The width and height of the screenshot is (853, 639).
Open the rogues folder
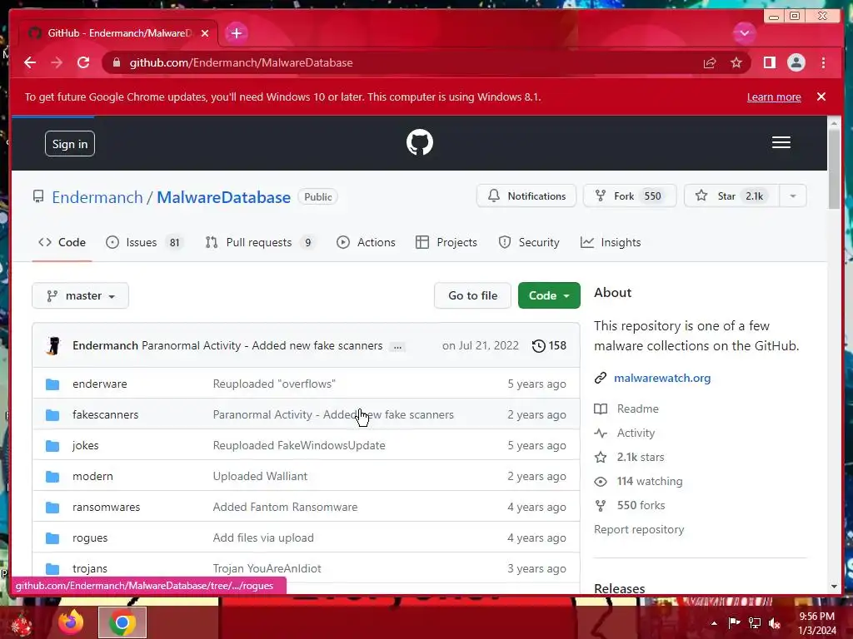[x=90, y=538]
